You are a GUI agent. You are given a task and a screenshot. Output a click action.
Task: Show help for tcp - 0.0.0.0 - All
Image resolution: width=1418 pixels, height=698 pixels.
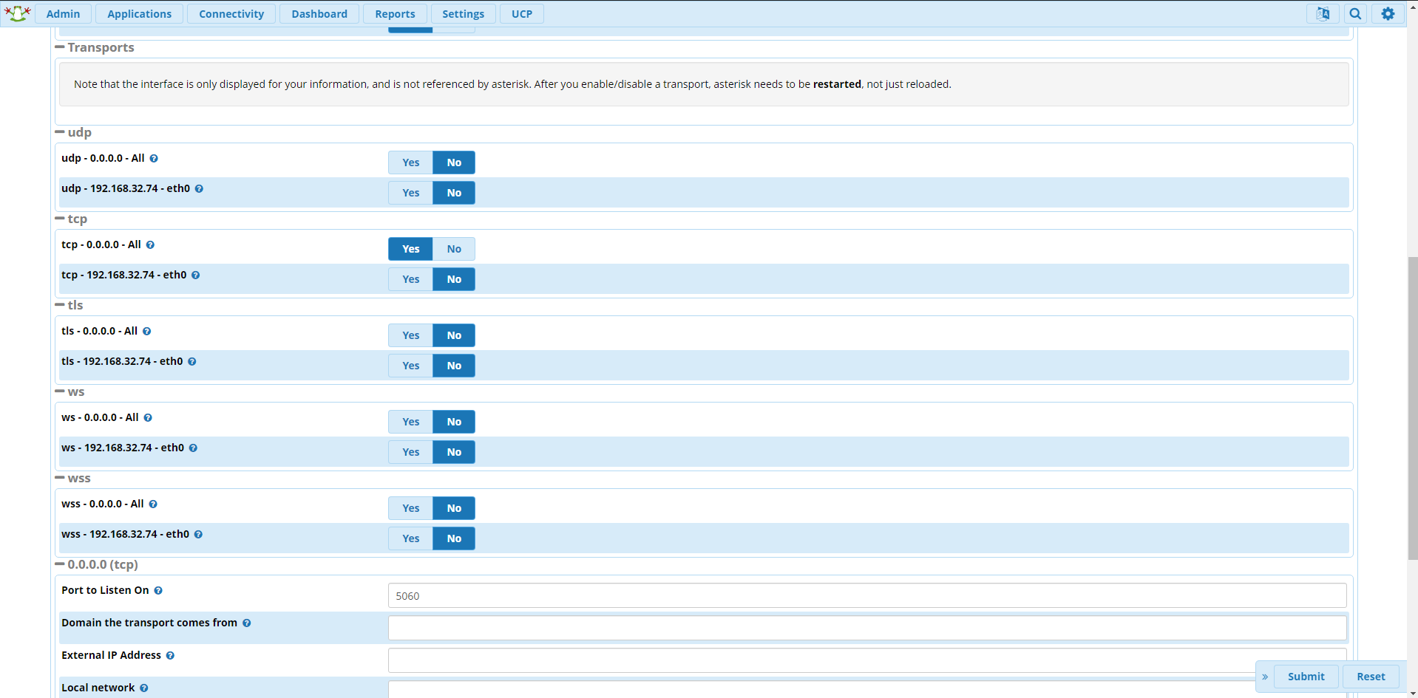(x=150, y=244)
